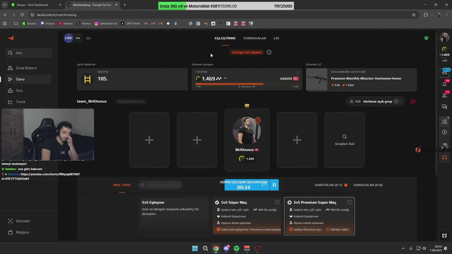This screenshot has height=254, width=452.
Task: Click the FACEIT logo in sidebar
Action: point(11,38)
